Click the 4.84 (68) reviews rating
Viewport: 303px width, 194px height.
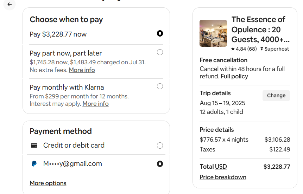point(246,49)
